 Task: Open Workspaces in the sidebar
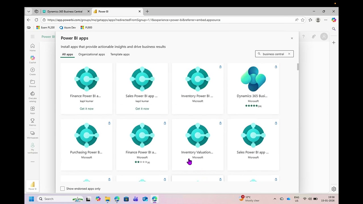pos(33,135)
